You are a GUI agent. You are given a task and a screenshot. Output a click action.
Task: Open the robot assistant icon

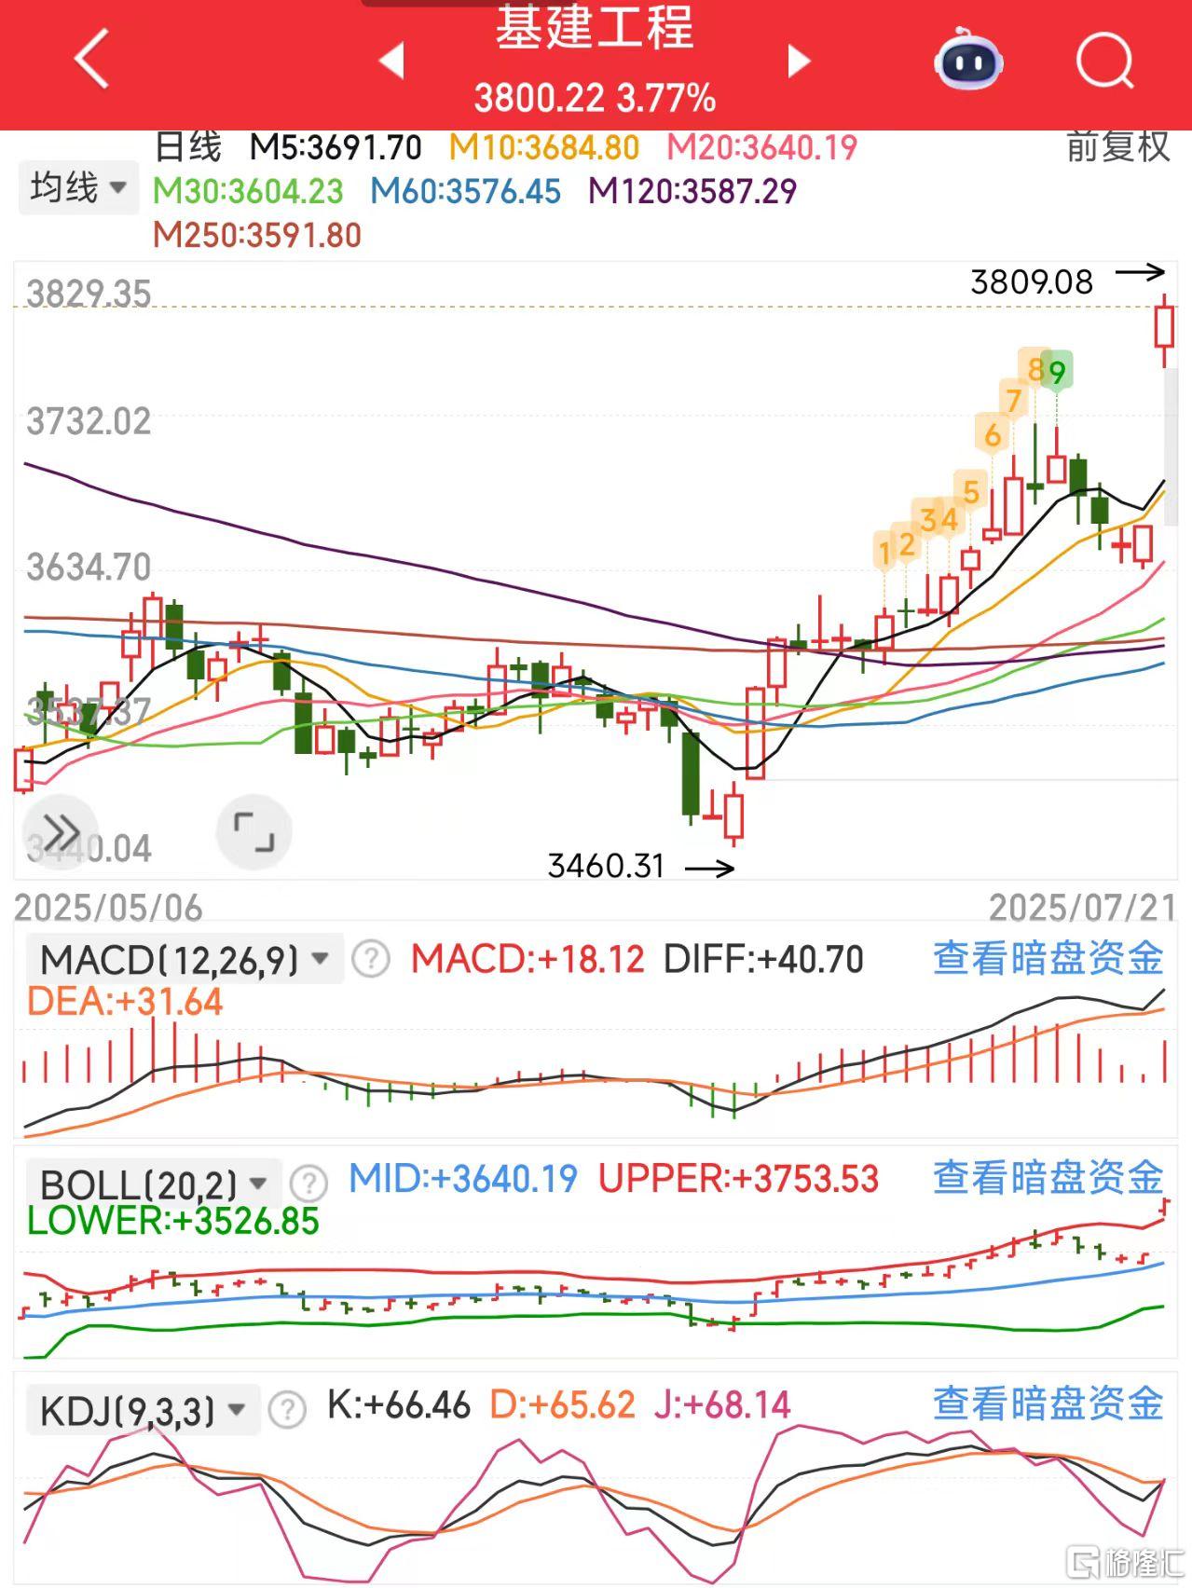(x=969, y=58)
